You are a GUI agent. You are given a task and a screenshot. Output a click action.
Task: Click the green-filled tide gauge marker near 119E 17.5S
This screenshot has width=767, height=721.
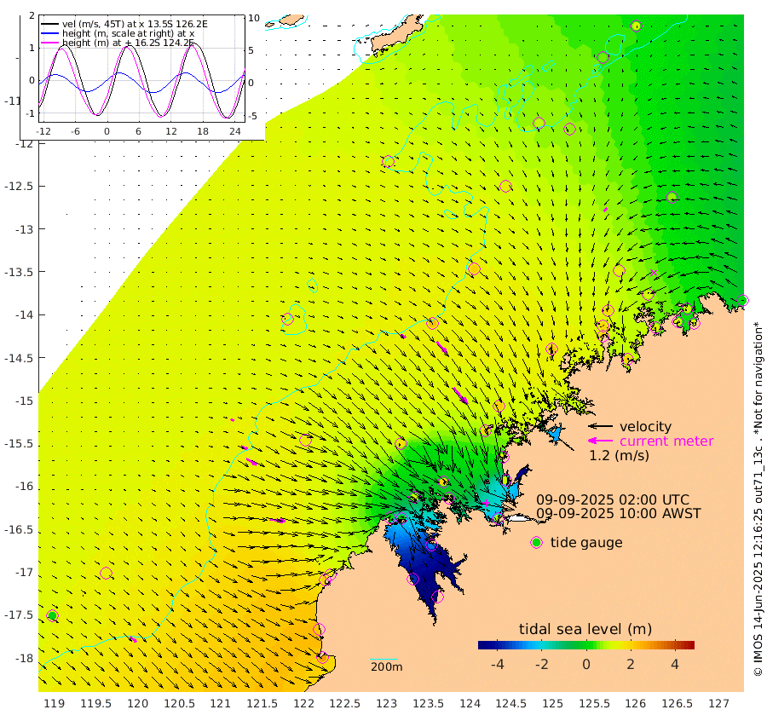(x=52, y=615)
